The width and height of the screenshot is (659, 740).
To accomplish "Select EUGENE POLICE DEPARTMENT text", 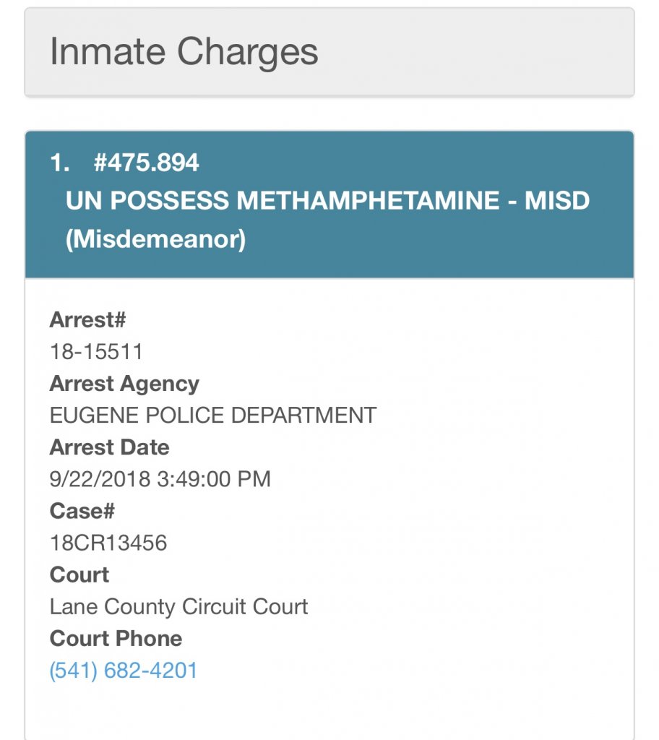I will click(x=213, y=416).
